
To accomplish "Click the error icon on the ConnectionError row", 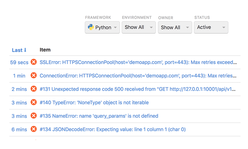I will [x=33, y=75].
